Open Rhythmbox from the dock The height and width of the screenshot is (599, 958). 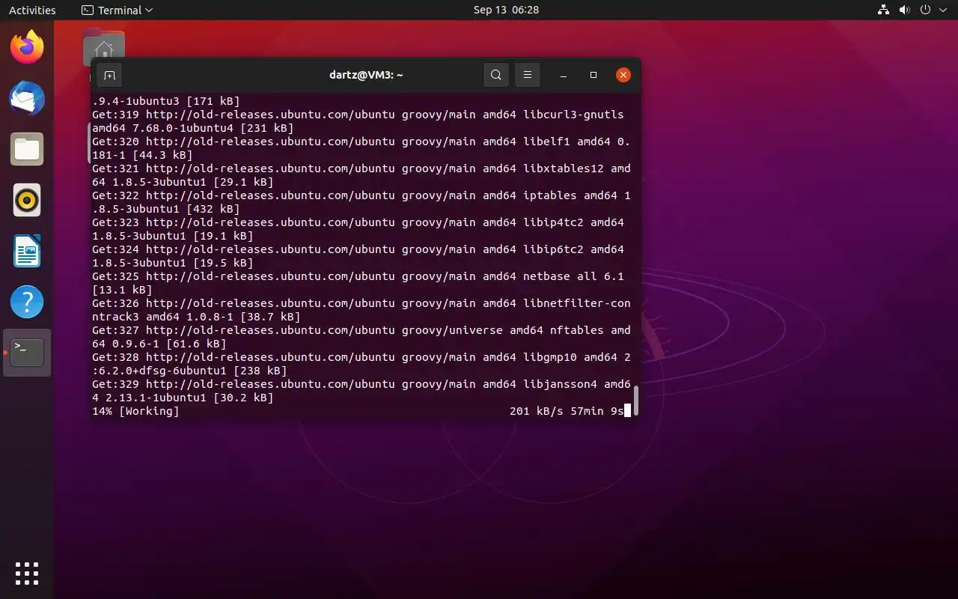tap(27, 201)
